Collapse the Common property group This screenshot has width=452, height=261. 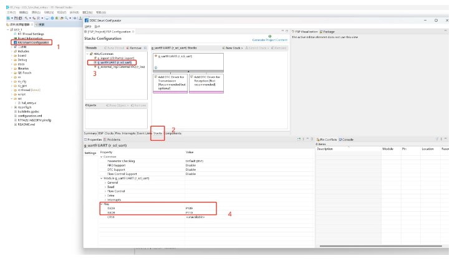click(102, 157)
